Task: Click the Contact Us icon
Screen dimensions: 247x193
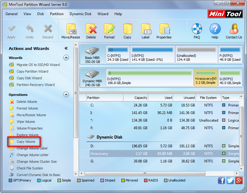Action: (234, 29)
